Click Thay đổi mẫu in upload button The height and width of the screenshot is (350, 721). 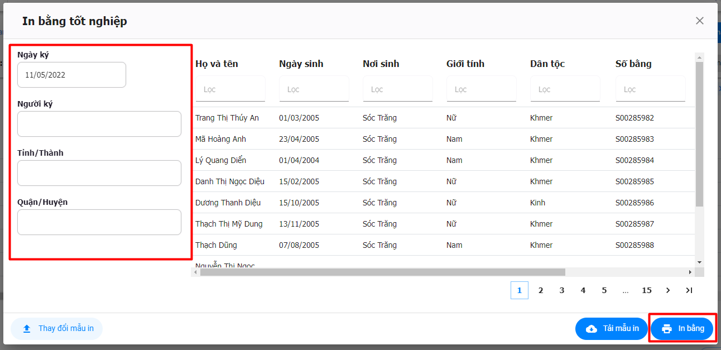[x=57, y=329]
